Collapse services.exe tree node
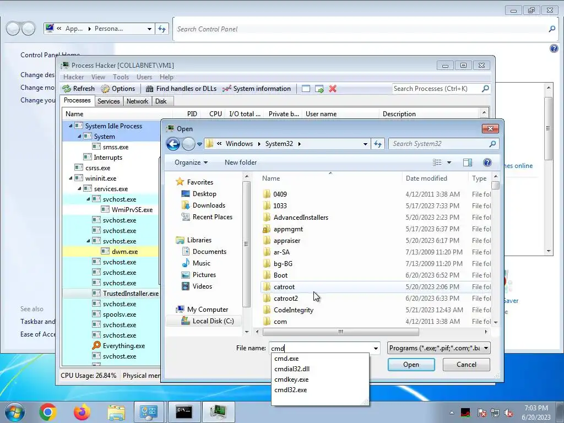Viewport: 564px width, 423px height. tap(79, 188)
